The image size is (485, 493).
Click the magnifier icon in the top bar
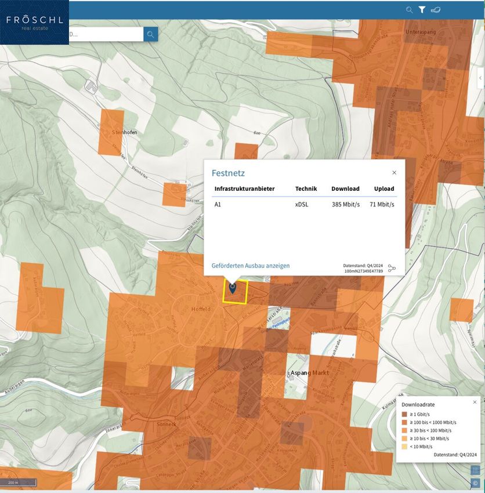pyautogui.click(x=409, y=10)
